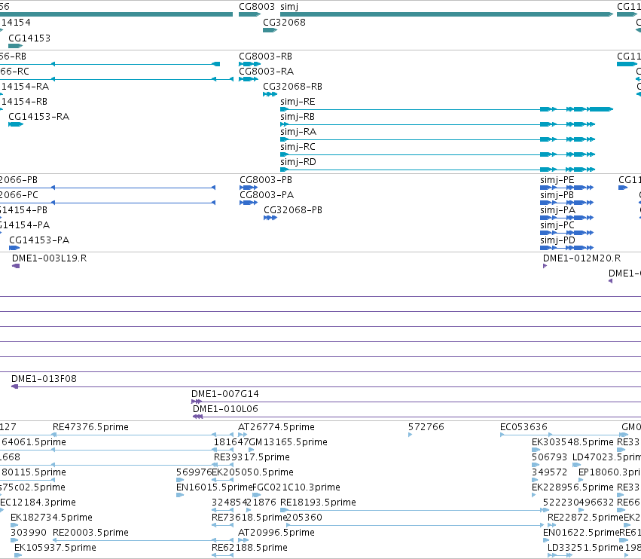Open the CG8003-RA transcript label

click(266, 71)
